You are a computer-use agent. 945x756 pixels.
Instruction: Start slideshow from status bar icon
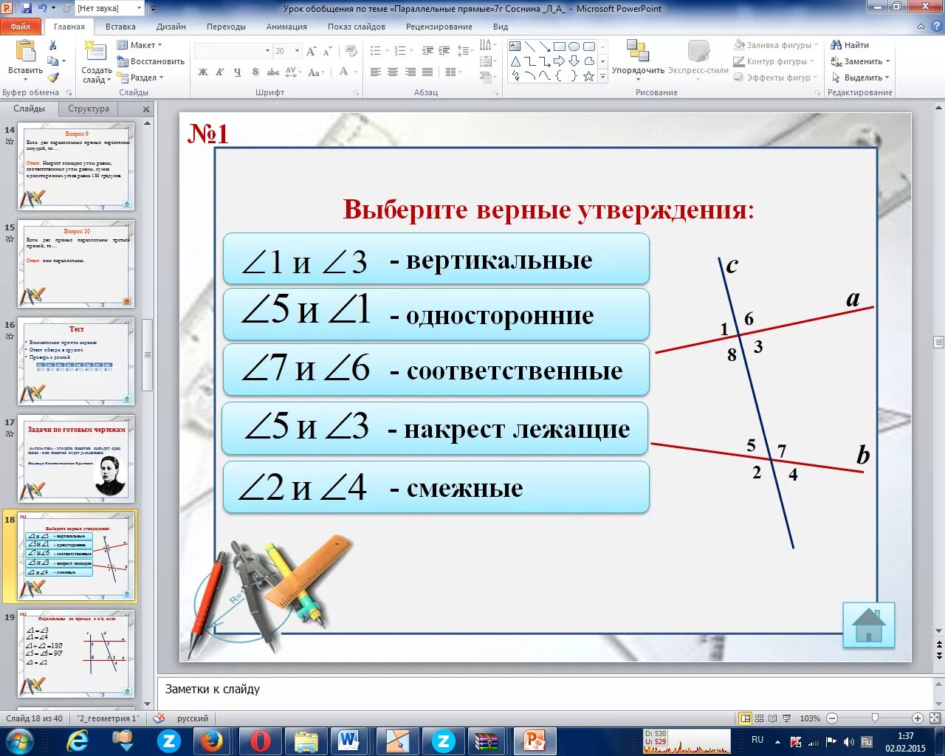pos(787,718)
